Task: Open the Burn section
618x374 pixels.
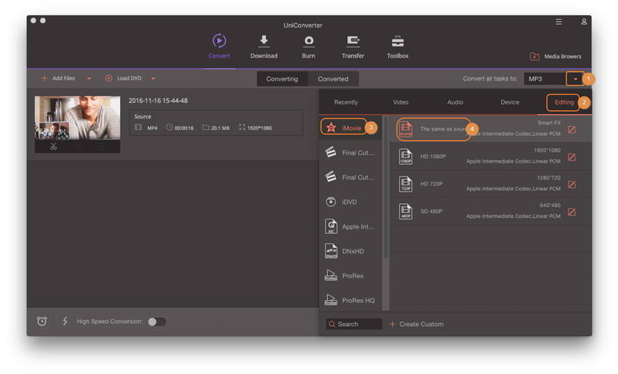Action: (308, 46)
